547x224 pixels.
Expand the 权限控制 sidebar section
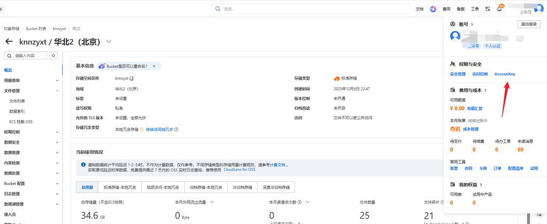pyautogui.click(x=57, y=132)
